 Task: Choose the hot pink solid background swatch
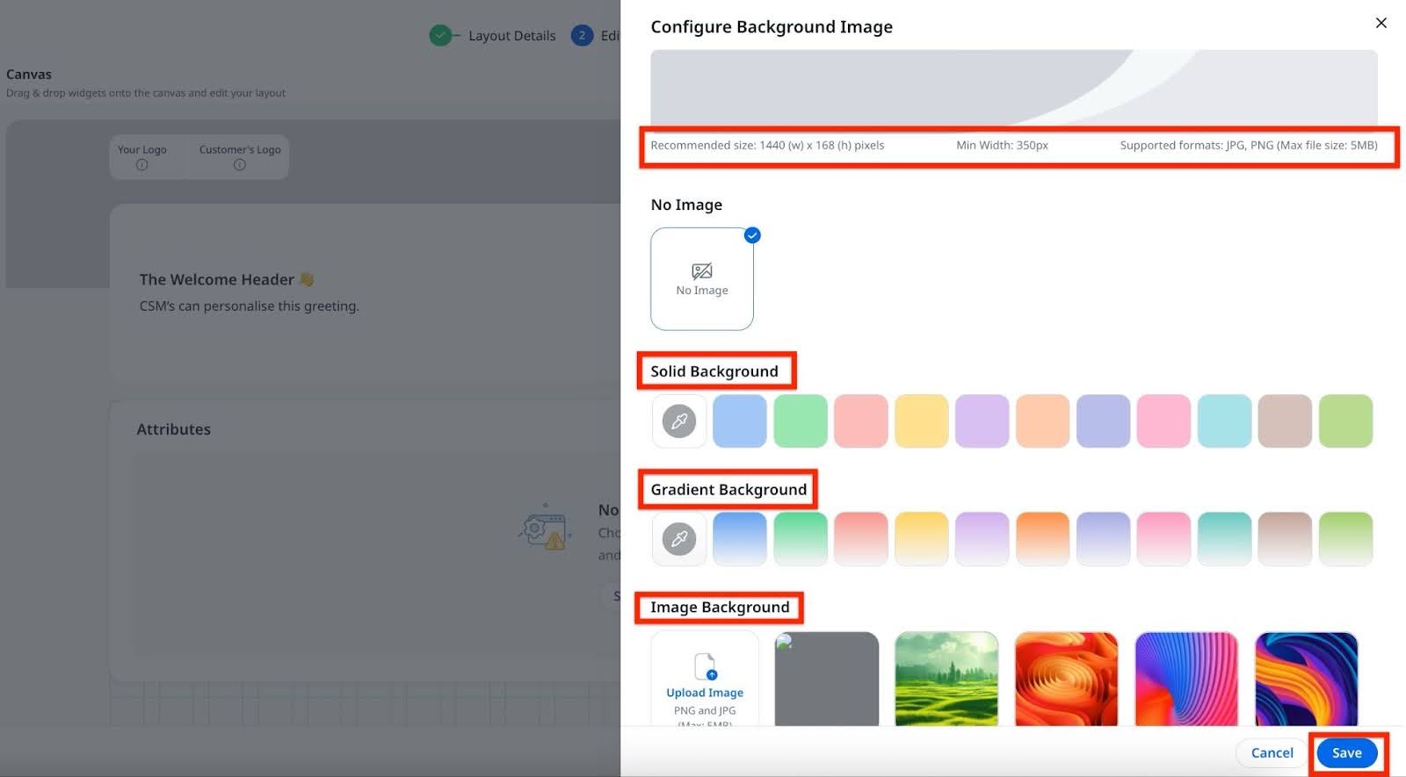[1164, 421]
